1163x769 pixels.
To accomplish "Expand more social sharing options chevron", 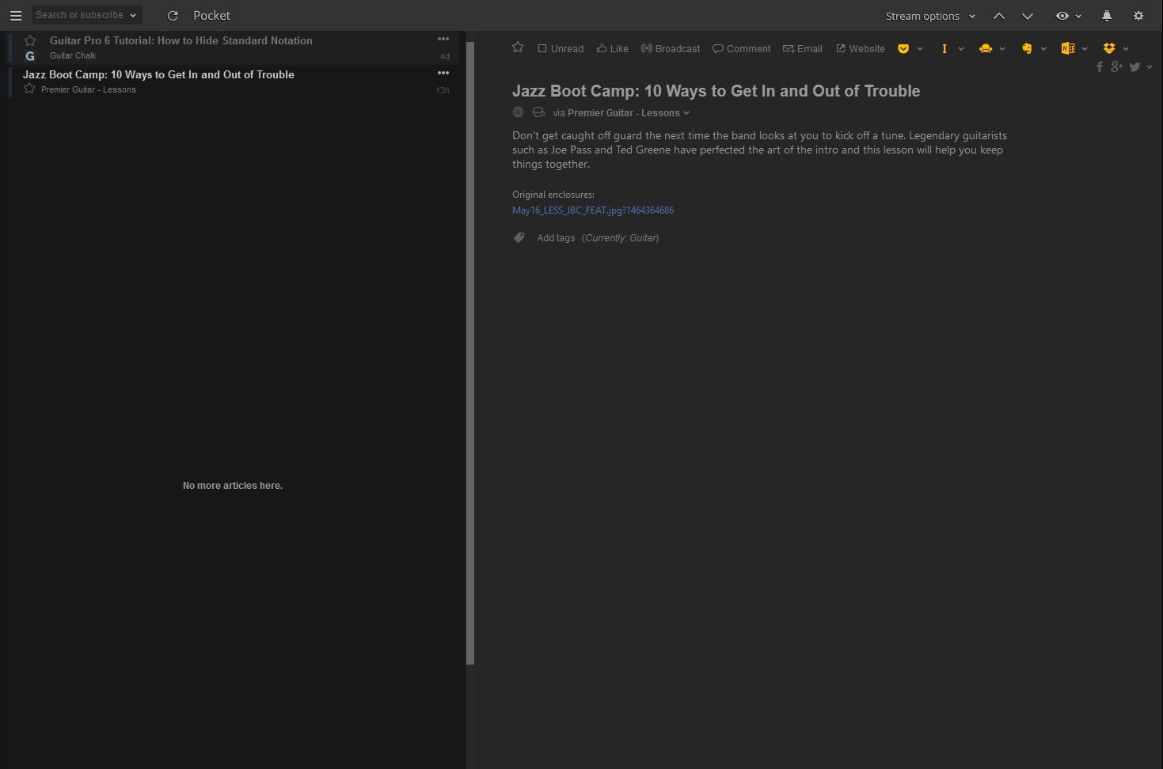I will pyautogui.click(x=1150, y=67).
